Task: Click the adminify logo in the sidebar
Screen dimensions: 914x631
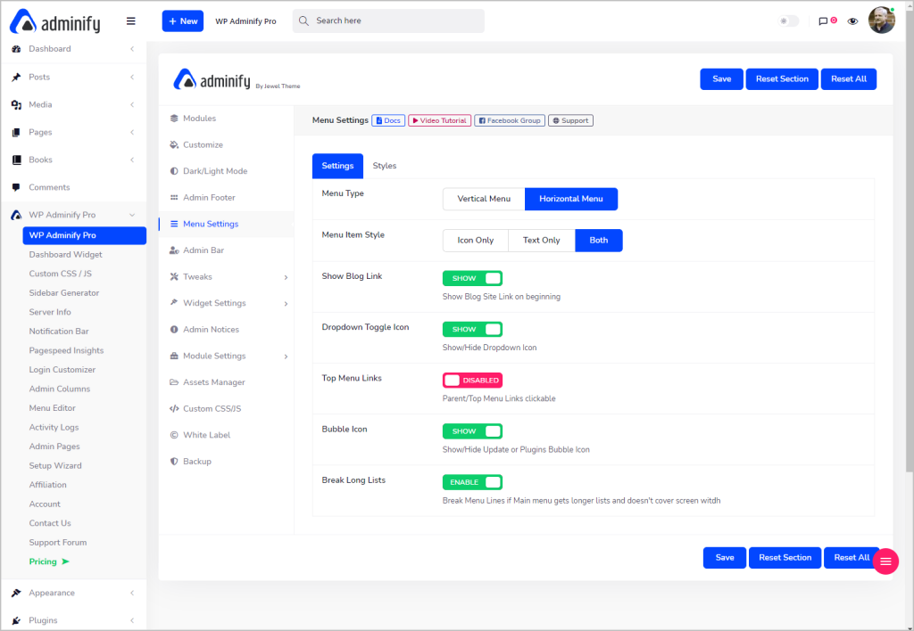Action: (x=55, y=21)
